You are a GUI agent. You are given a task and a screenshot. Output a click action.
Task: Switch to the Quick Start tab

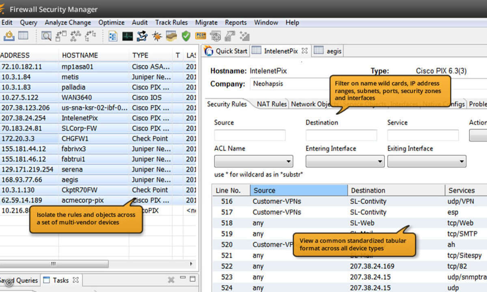[226, 51]
